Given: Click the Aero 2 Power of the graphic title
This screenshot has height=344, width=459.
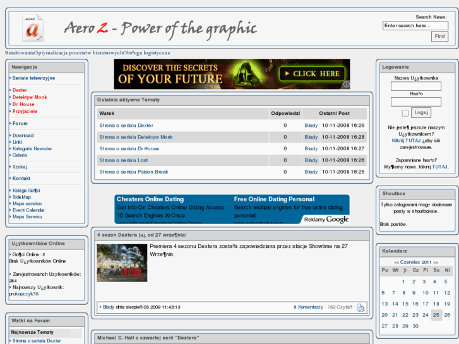Looking at the screenshot, I should (x=160, y=29).
